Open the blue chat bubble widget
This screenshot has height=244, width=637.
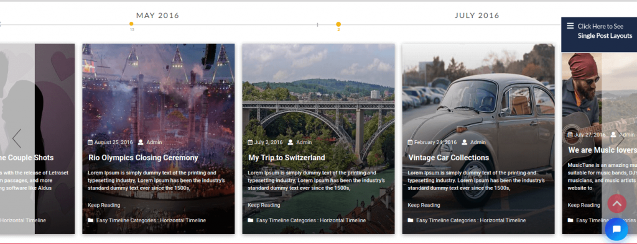pos(616,229)
